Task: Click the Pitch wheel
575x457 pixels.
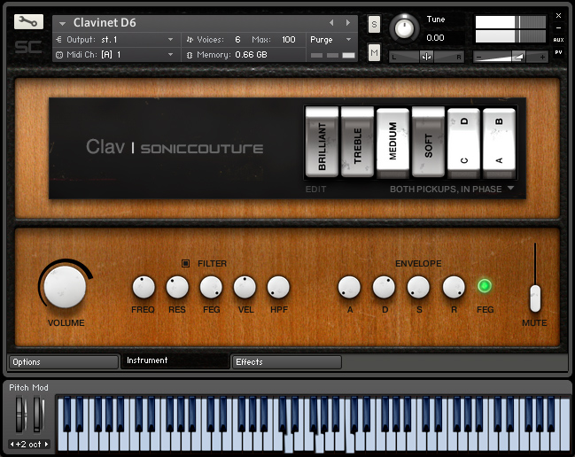Action: point(20,414)
